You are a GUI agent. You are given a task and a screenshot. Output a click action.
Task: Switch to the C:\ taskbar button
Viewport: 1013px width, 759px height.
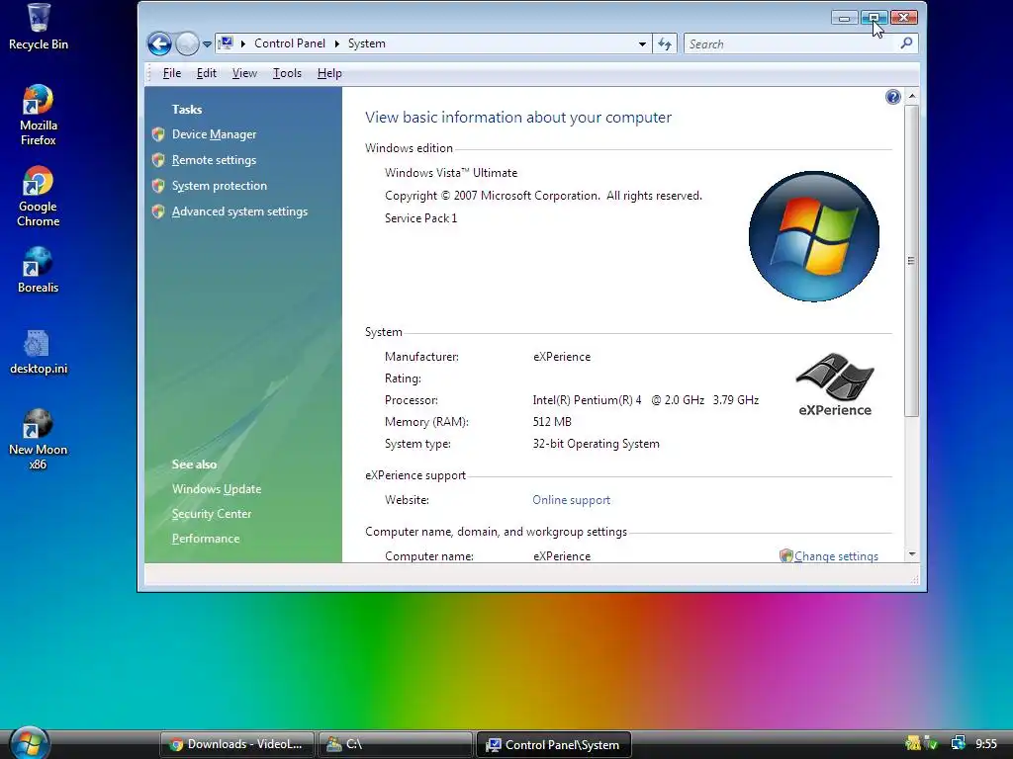(395, 744)
